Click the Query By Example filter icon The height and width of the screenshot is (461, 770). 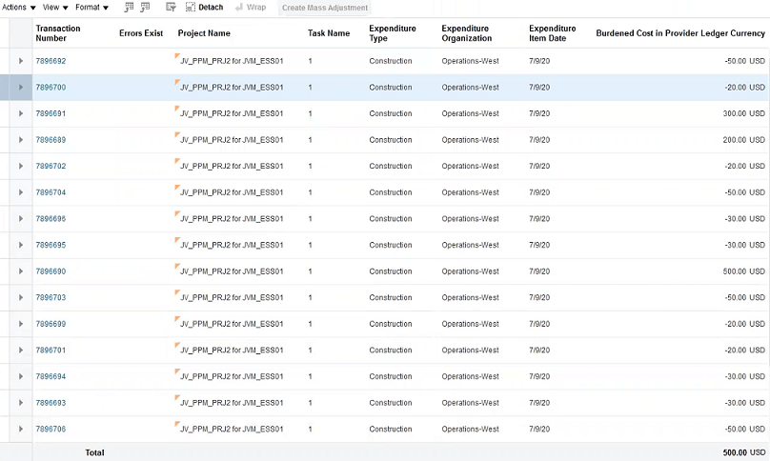click(171, 8)
